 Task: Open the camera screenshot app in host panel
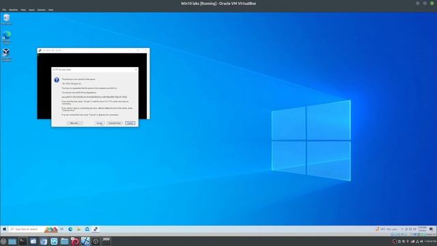tap(33, 241)
